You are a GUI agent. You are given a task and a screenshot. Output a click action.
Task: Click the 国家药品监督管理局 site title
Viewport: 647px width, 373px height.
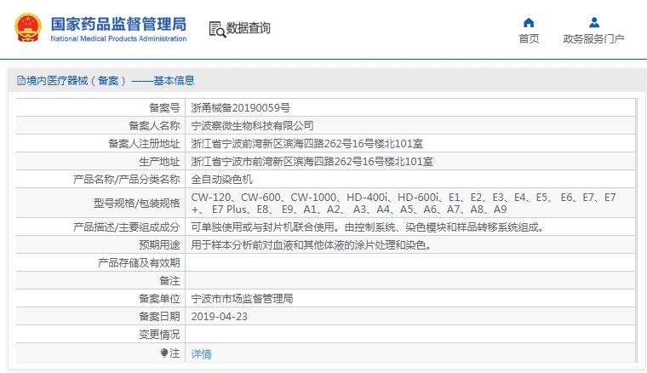point(118,24)
